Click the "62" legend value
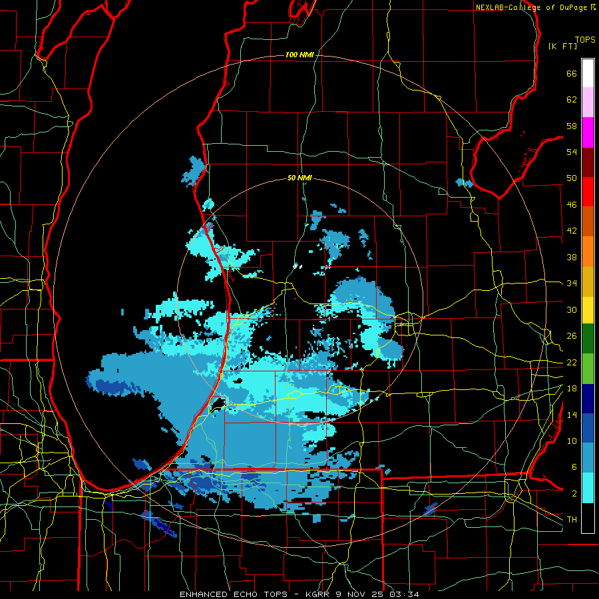This screenshot has width=599, height=599. (572, 100)
